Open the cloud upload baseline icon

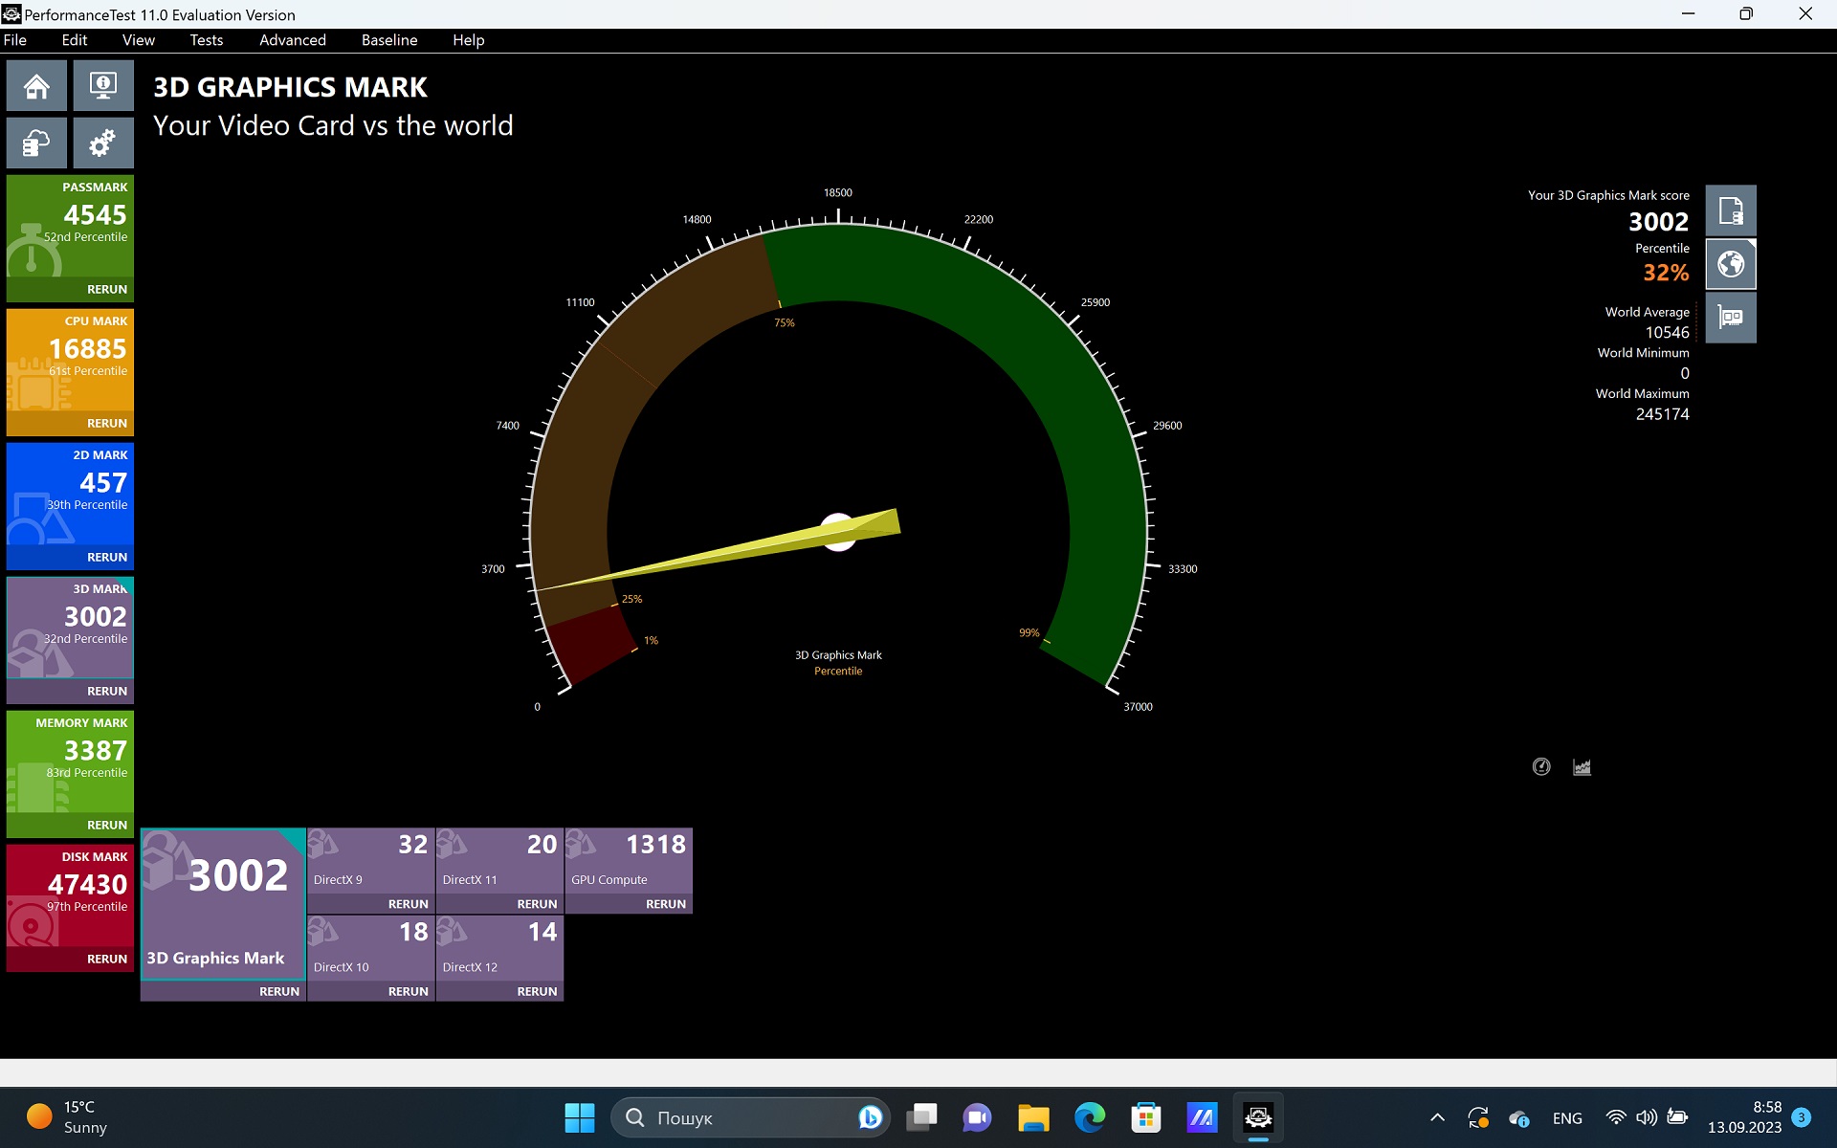coord(36,143)
